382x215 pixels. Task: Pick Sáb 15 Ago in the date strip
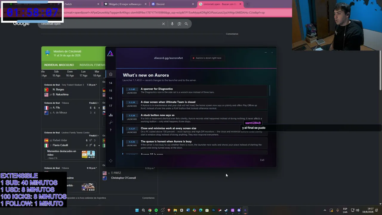(x=56, y=73)
